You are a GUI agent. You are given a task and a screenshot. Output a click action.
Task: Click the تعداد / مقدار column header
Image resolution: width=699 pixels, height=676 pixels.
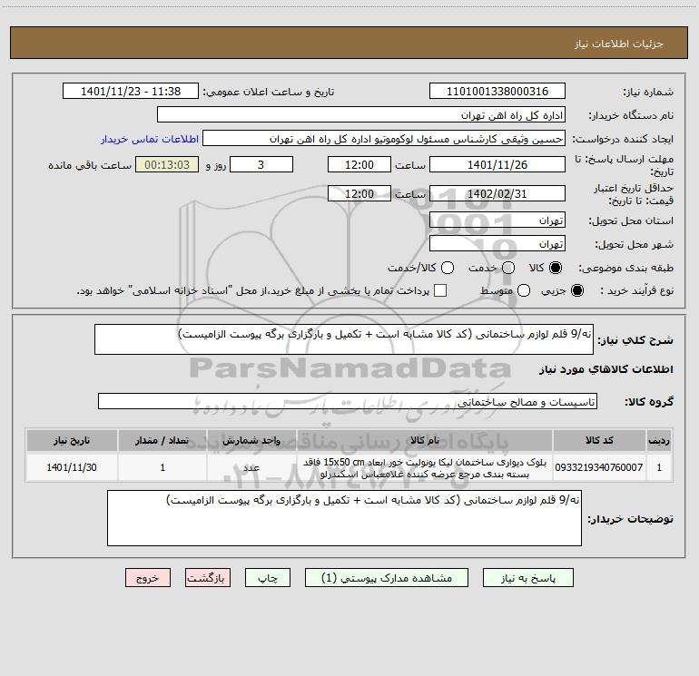(162, 440)
